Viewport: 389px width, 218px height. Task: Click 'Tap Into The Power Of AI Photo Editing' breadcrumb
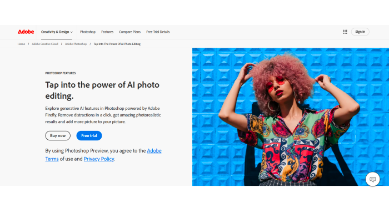point(117,44)
